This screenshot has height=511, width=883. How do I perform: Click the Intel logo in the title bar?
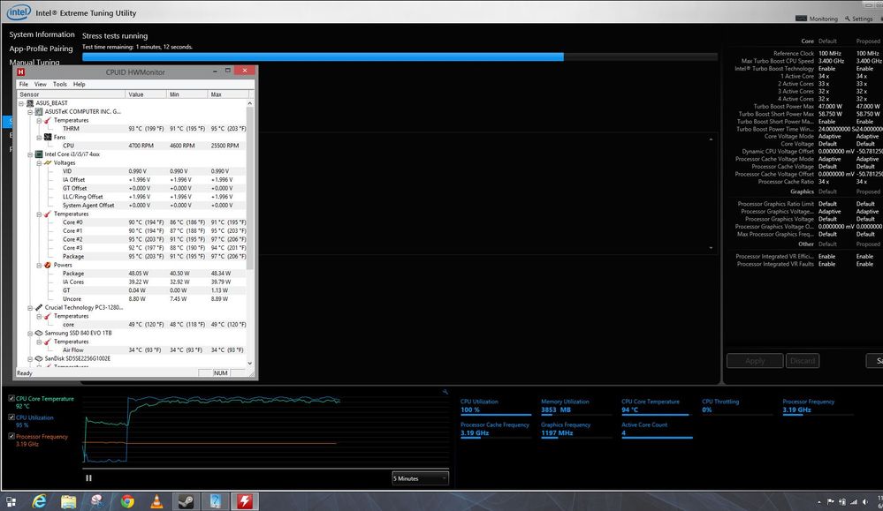point(18,11)
